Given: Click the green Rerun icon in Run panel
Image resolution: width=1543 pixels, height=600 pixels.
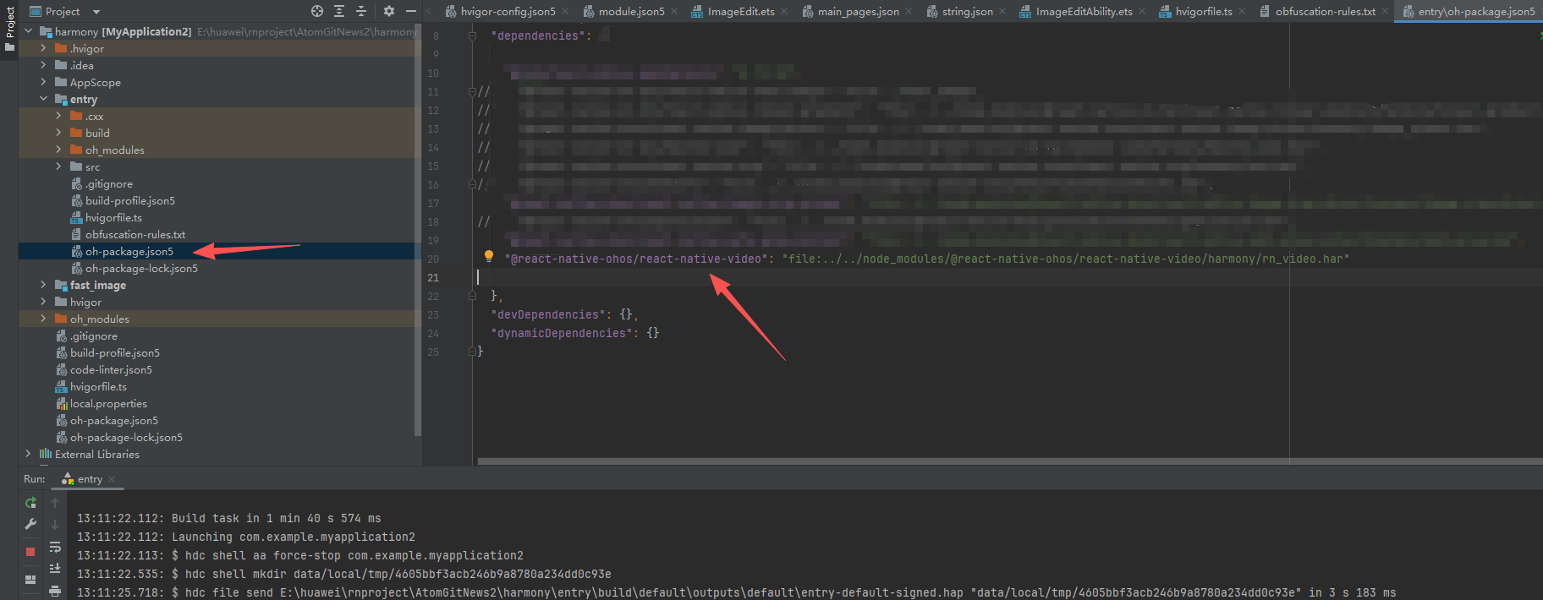Looking at the screenshot, I should (x=30, y=502).
